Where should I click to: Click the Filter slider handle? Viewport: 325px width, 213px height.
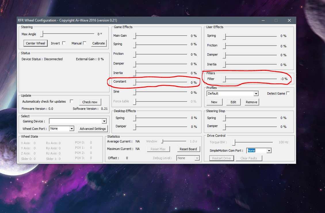224,79
